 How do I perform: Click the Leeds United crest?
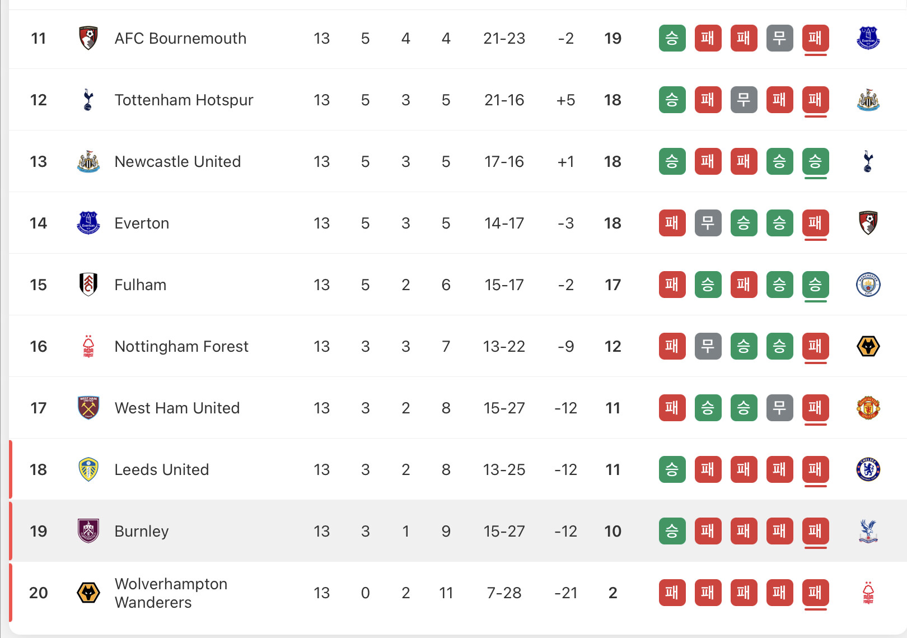(x=88, y=469)
